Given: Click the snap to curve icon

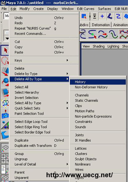Looking at the screenshot, I should click(110, 16).
